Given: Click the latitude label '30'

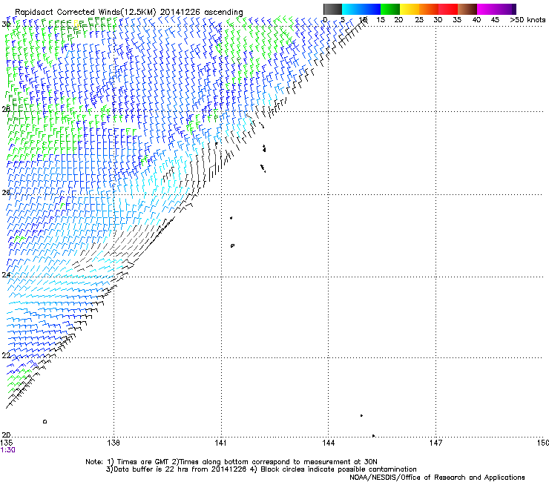Looking at the screenshot, I should (6, 24).
